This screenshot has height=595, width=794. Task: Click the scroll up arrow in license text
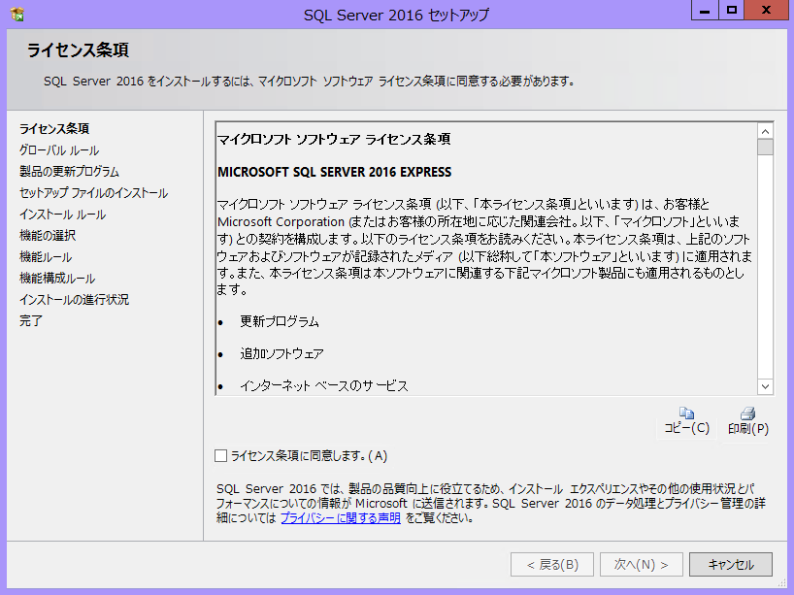pos(765,131)
